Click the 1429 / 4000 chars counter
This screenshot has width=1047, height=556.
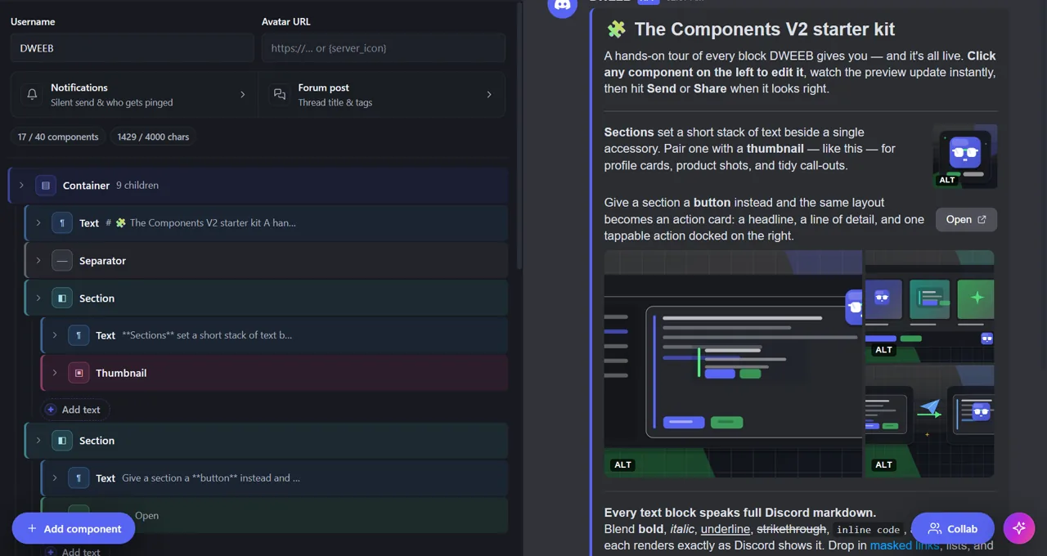(x=153, y=137)
